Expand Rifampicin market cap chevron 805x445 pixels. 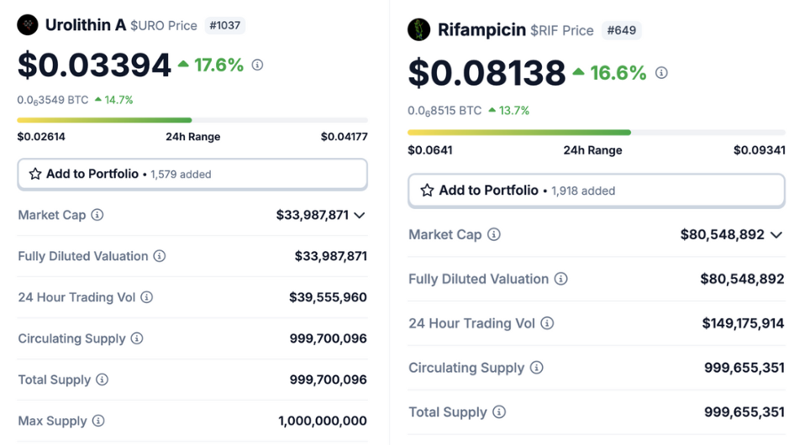(776, 235)
